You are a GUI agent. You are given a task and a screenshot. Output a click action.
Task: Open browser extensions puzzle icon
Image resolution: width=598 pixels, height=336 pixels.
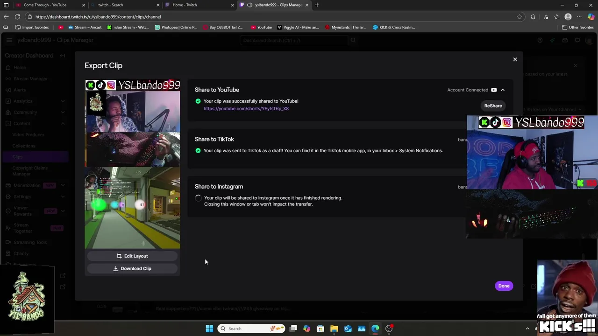(x=533, y=17)
